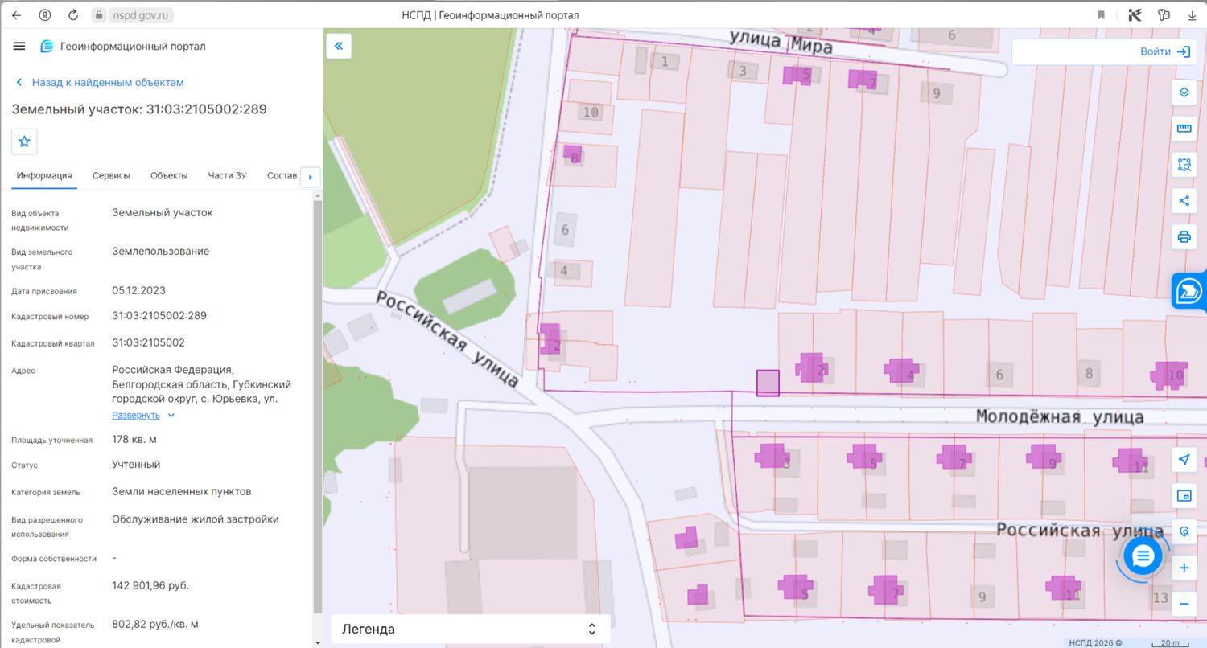Open the Сервисы tab

(x=111, y=176)
